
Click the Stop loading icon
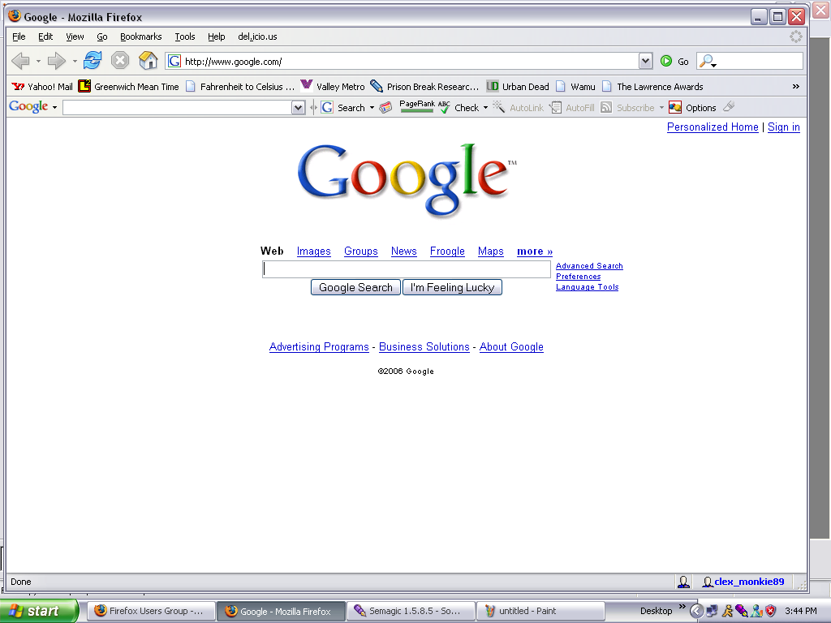pyautogui.click(x=120, y=60)
